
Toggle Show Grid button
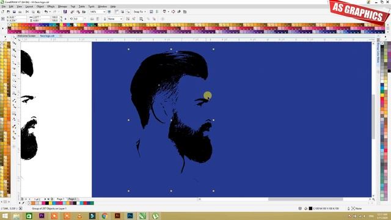[122, 12]
